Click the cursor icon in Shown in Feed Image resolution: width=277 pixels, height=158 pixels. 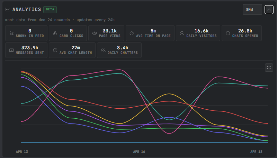point(11,33)
